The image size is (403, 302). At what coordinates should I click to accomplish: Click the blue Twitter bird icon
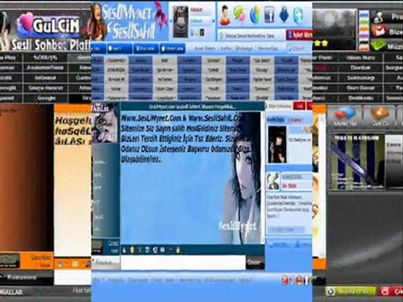pyautogui.click(x=284, y=14)
